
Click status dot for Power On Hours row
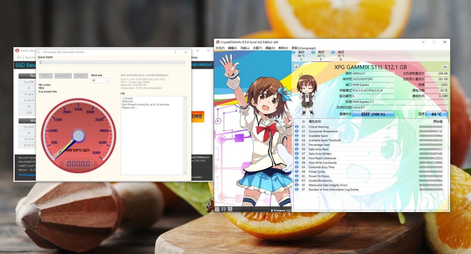297,176
